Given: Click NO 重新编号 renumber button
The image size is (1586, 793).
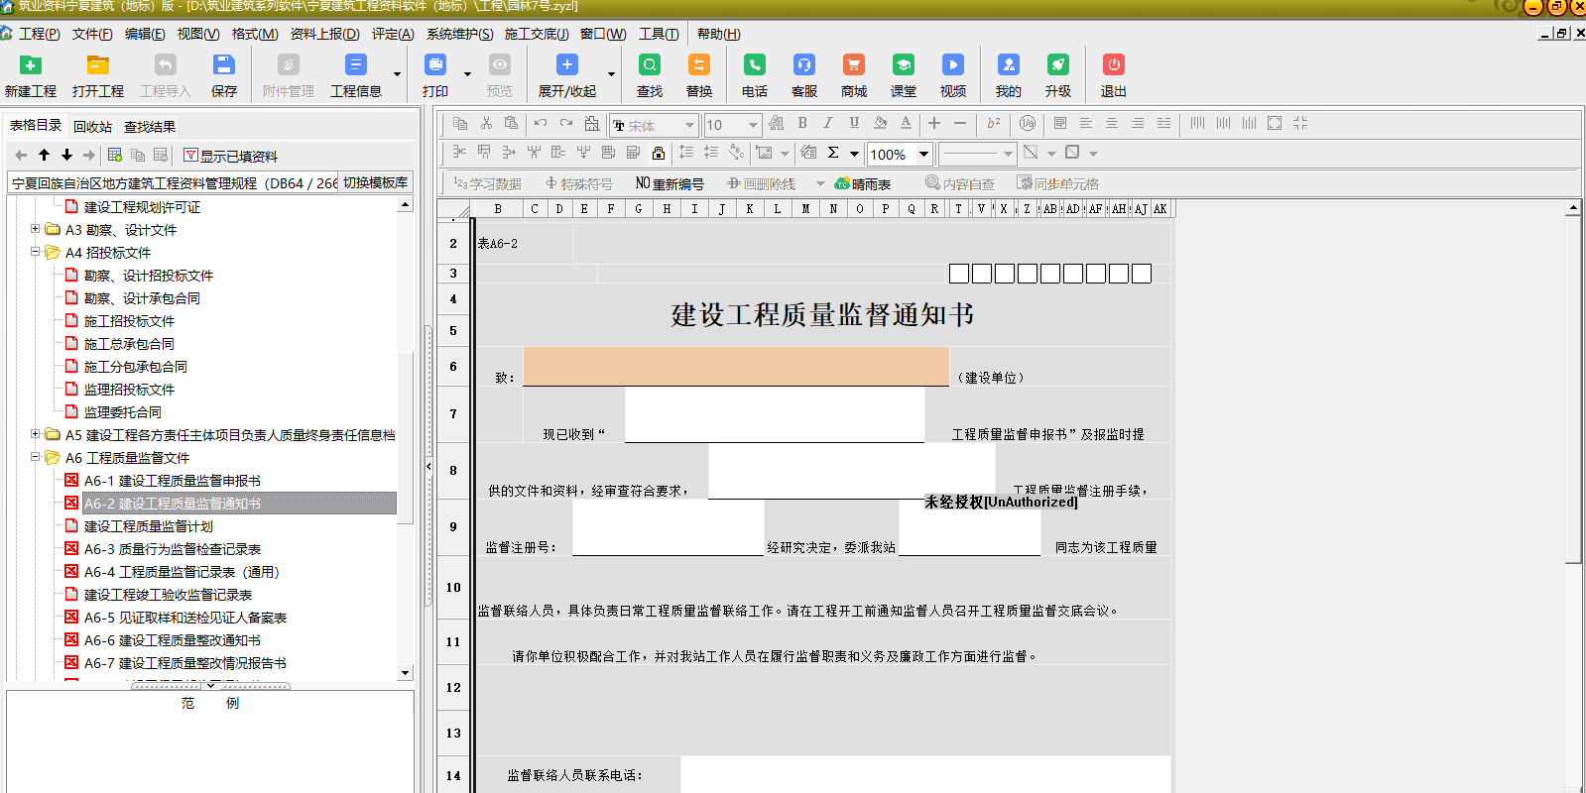Looking at the screenshot, I should [x=670, y=184].
